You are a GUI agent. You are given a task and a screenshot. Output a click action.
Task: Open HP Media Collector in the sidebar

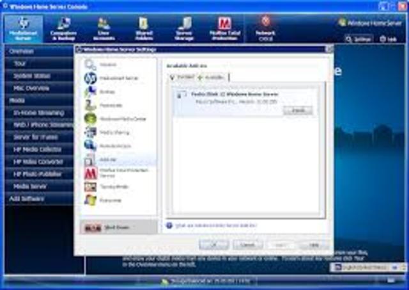coord(39,149)
